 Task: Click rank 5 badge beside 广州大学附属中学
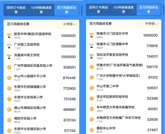[92, 77]
